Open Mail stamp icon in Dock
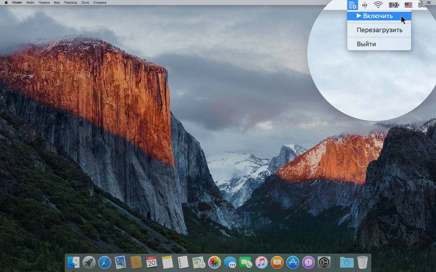436x272 pixels. click(120, 262)
